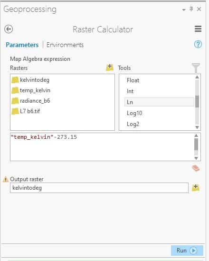Screen dimensions: 209x261
Task: Filter the Tools list with funnel icon
Action: 196,68
